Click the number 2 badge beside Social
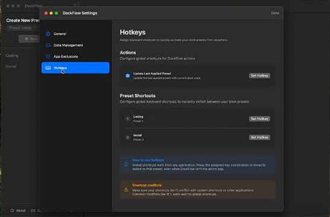Viewport: 330px width, 217px height. (x=127, y=137)
